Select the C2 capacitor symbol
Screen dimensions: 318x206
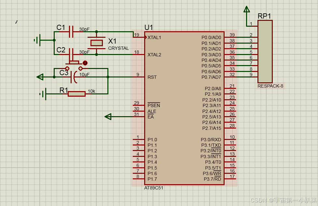coord(71,54)
